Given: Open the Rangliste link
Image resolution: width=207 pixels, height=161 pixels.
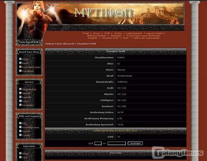Looking at the screenshot, I should [92, 38].
